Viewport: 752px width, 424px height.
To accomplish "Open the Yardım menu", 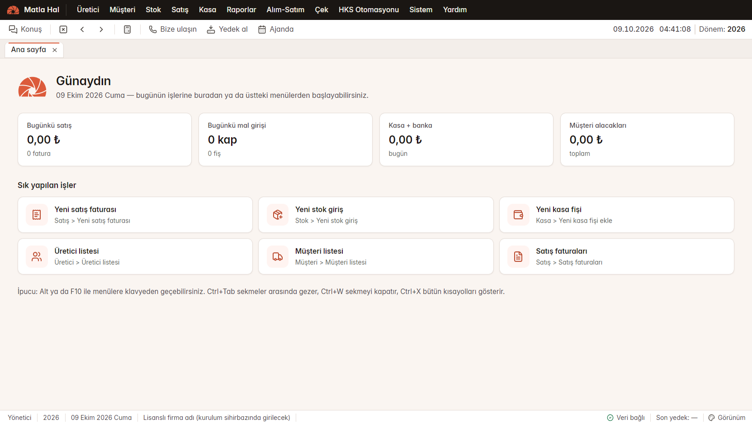I will pyautogui.click(x=455, y=10).
